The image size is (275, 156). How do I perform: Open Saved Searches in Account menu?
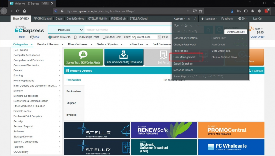183,64
